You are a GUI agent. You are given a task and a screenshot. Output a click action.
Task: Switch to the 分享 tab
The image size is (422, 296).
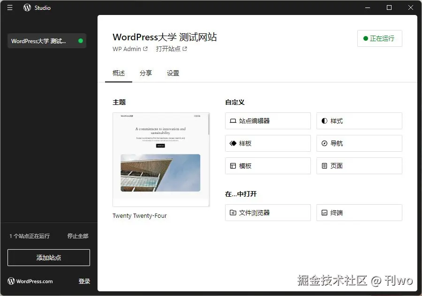pyautogui.click(x=146, y=73)
